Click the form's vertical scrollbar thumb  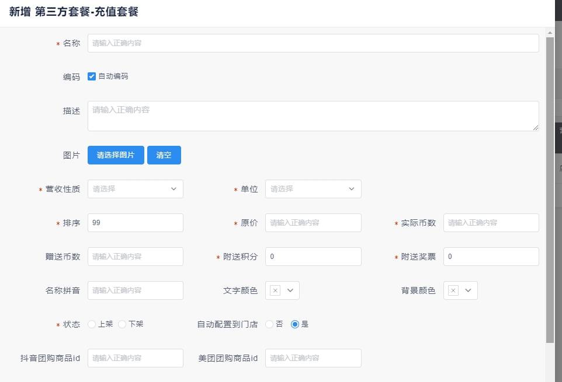(x=550, y=190)
